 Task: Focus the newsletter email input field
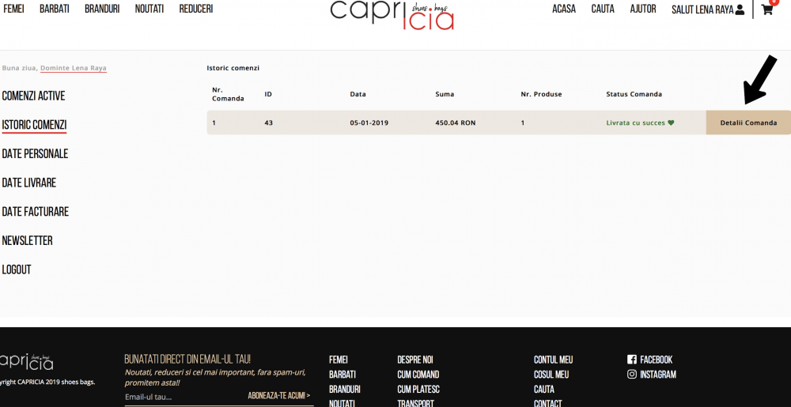(x=182, y=397)
